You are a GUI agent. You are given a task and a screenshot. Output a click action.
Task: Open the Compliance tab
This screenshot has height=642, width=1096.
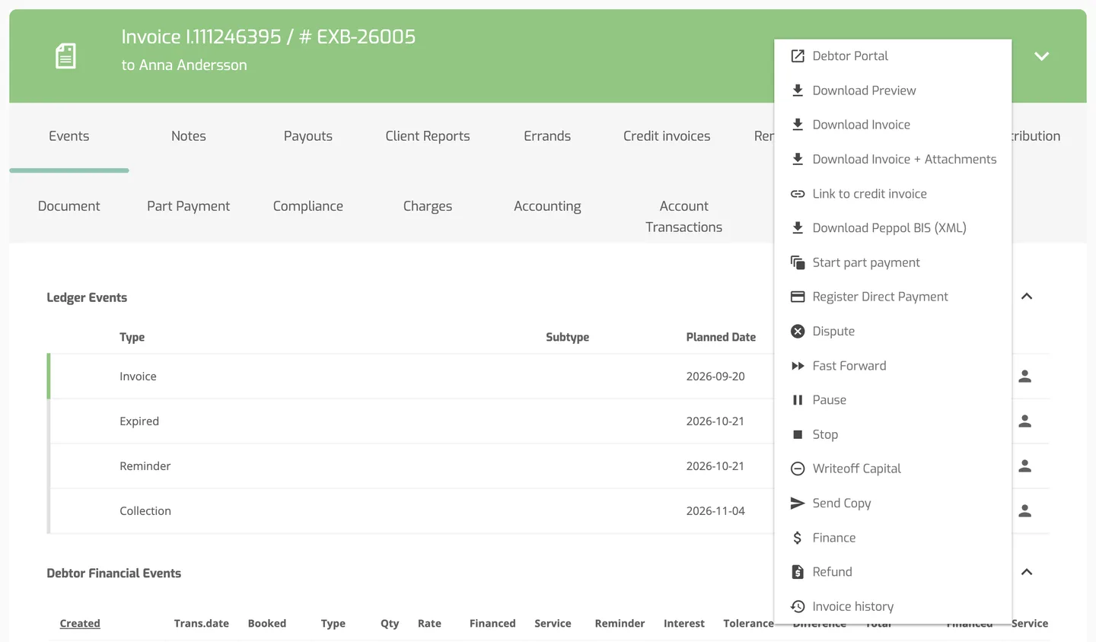tap(308, 206)
